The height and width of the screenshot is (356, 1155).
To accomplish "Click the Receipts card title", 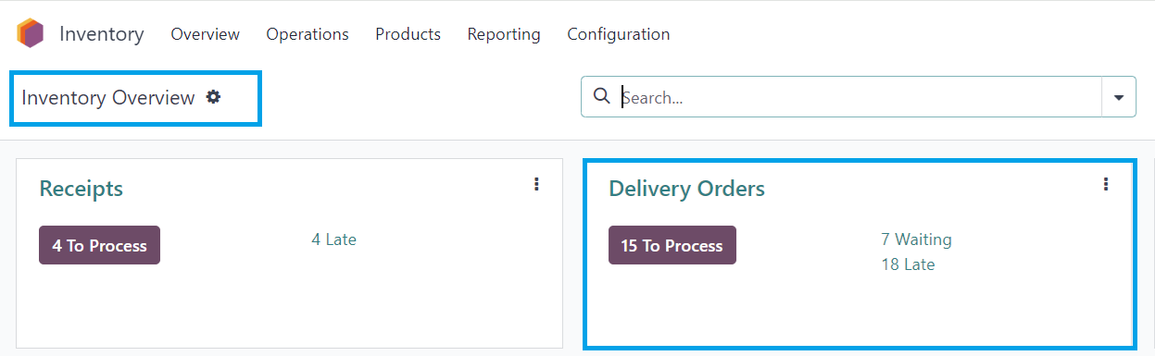I will [x=82, y=189].
